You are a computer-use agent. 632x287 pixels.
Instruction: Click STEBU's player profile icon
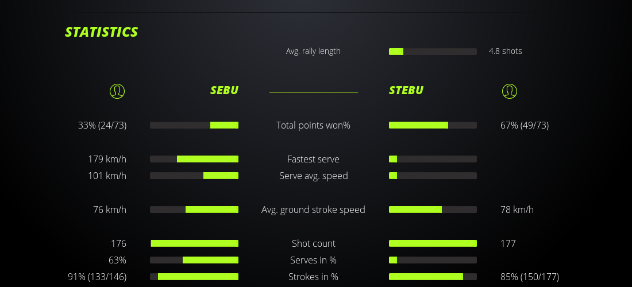pos(510,91)
